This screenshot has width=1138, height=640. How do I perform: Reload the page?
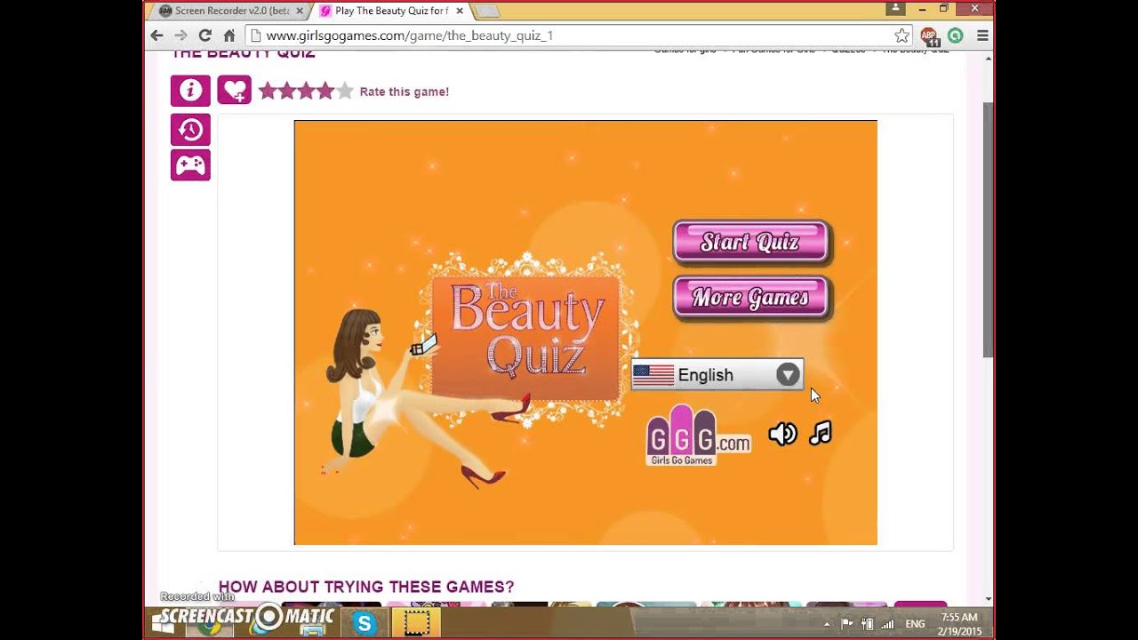[x=204, y=36]
